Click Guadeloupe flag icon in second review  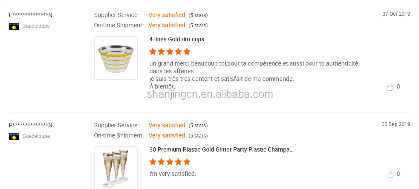click(14, 136)
